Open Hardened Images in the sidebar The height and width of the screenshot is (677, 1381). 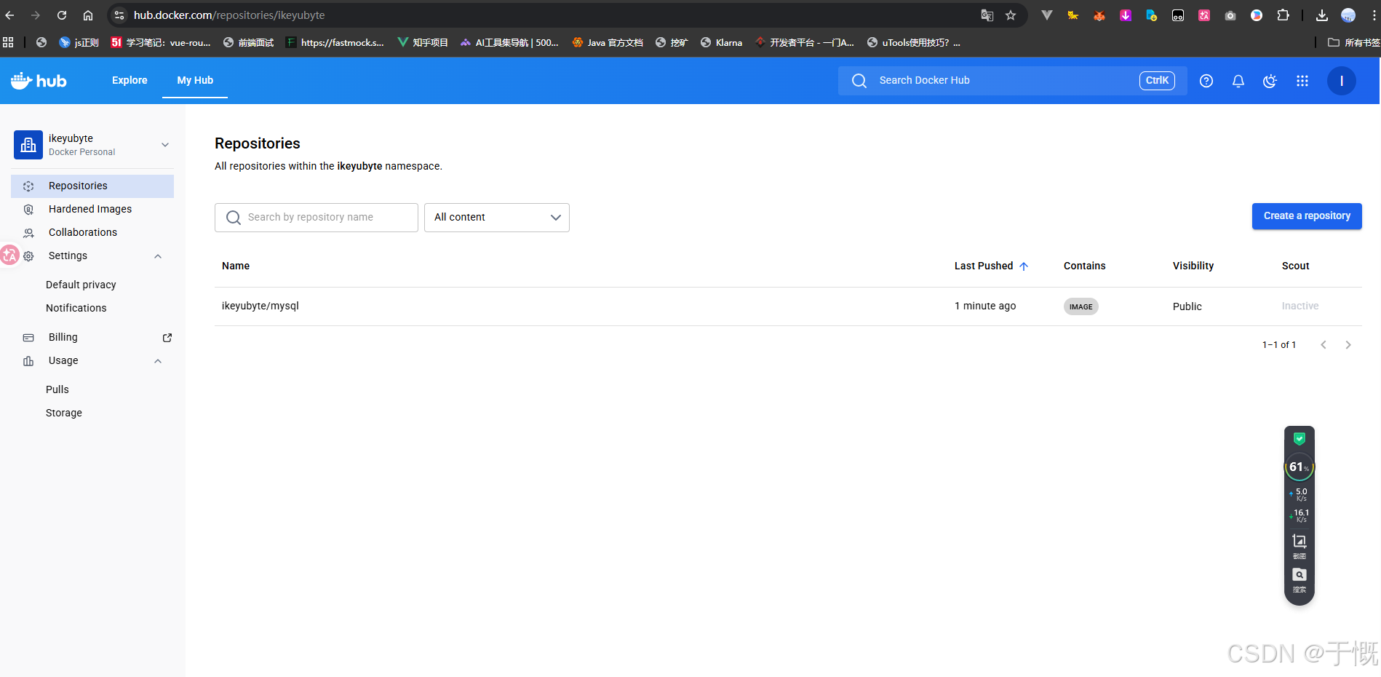coord(92,210)
